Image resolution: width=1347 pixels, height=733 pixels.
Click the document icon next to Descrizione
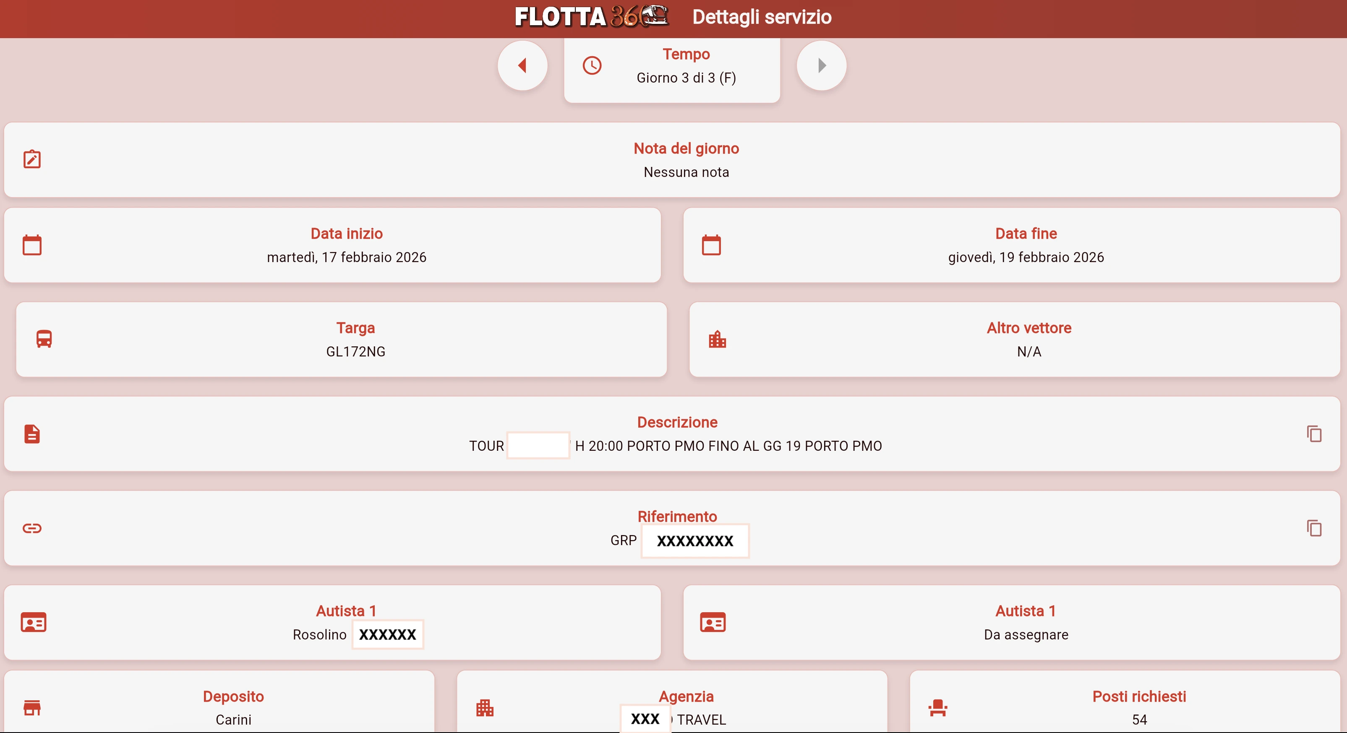[x=31, y=434]
